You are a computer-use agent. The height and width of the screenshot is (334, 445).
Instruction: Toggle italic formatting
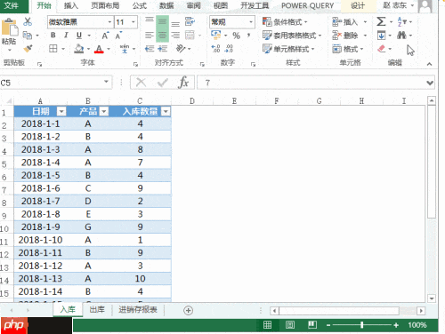pyautogui.click(x=66, y=36)
